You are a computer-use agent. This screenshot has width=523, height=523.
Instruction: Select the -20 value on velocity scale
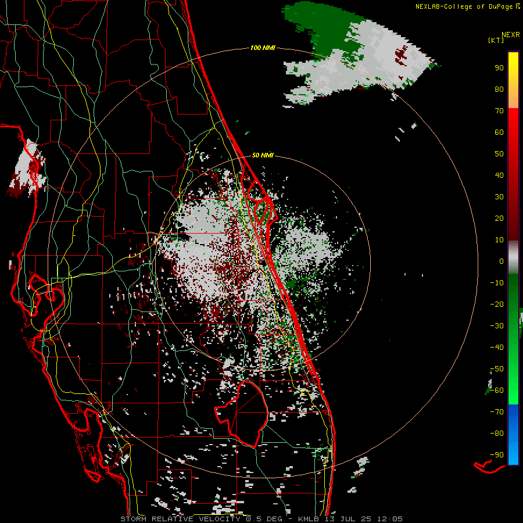(x=497, y=304)
